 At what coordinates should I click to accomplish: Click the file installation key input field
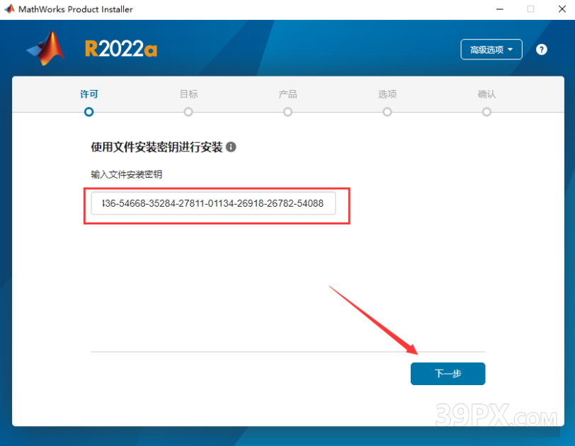(213, 203)
